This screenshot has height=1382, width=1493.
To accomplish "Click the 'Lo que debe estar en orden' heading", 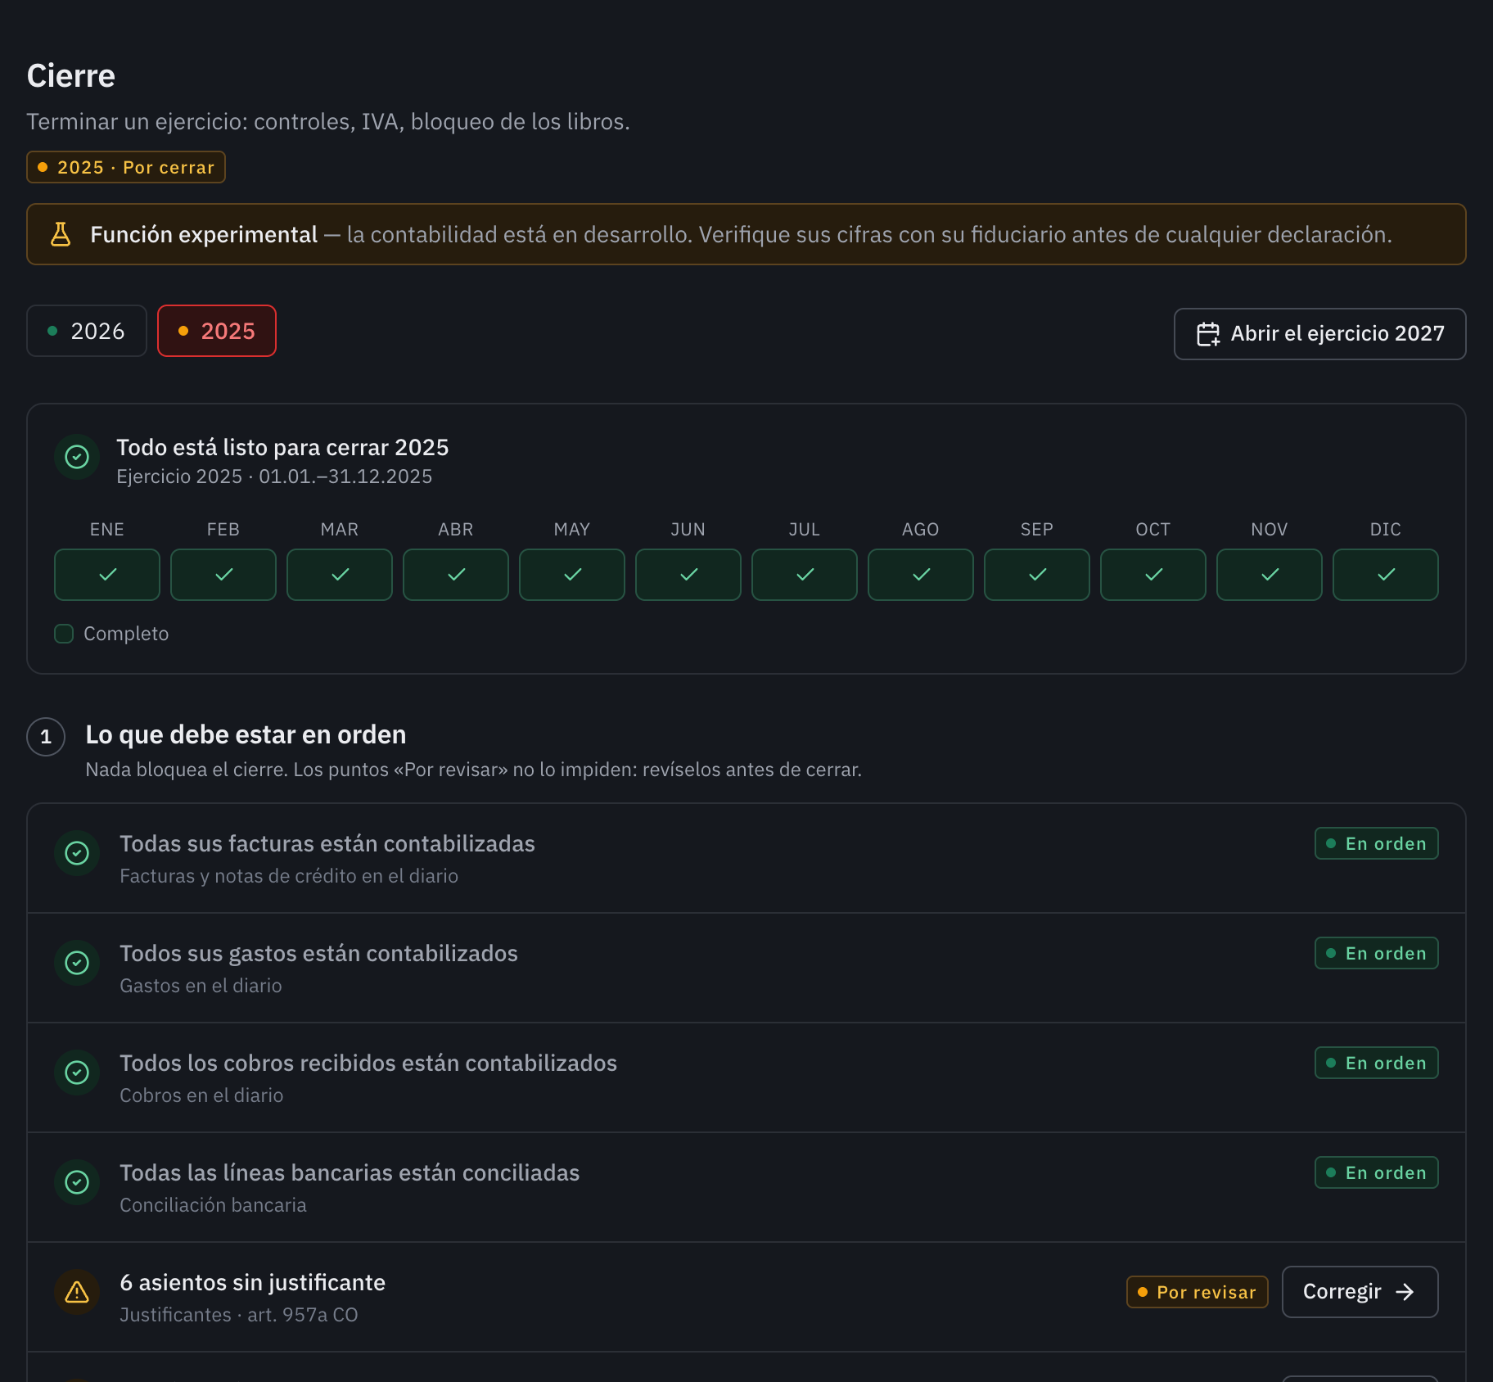I will (x=246, y=734).
